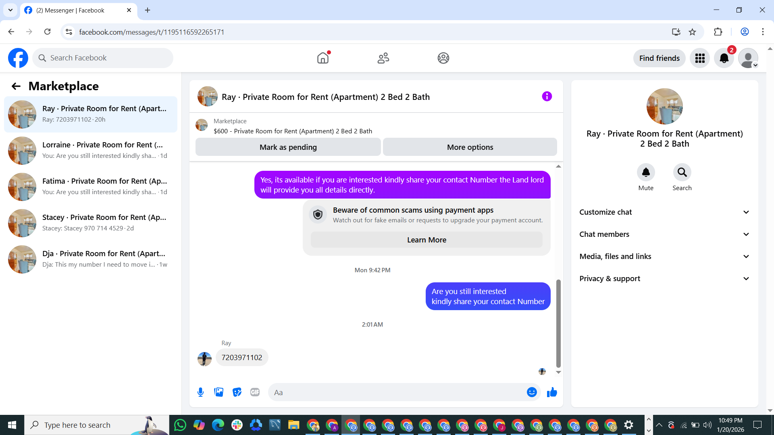Click chat scrollbar thumb
Viewport: 774px width, 435px height.
point(558,323)
